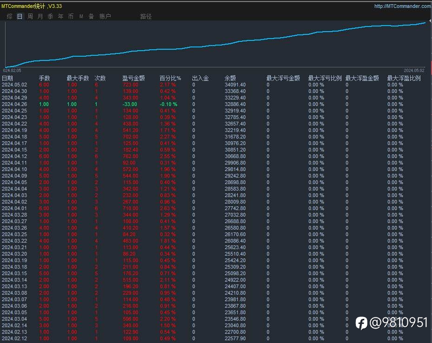Open the 账户 account tab

point(105,16)
